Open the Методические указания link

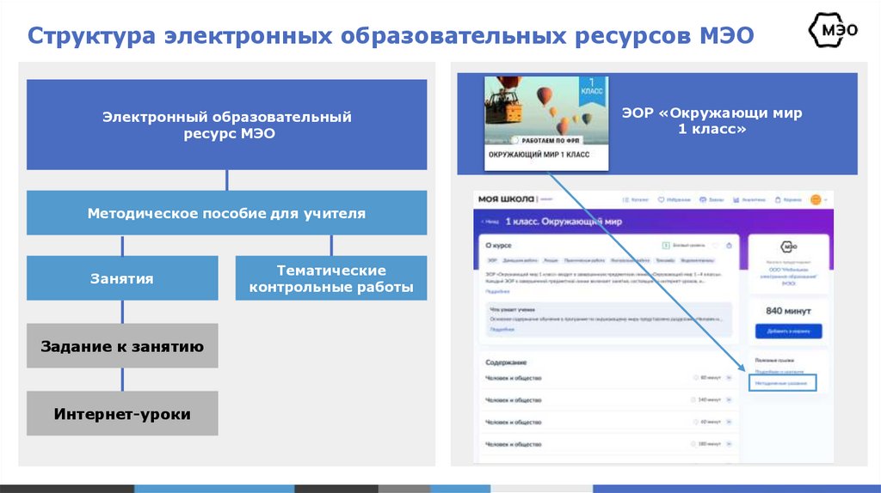pyautogui.click(x=781, y=383)
